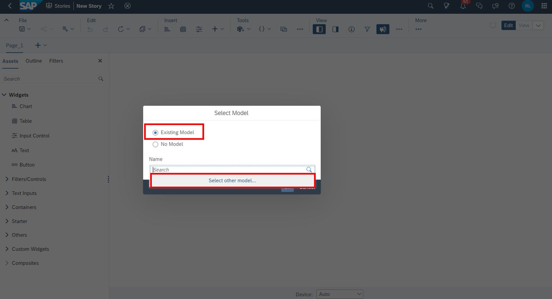Choose Select other model... option

(x=232, y=180)
